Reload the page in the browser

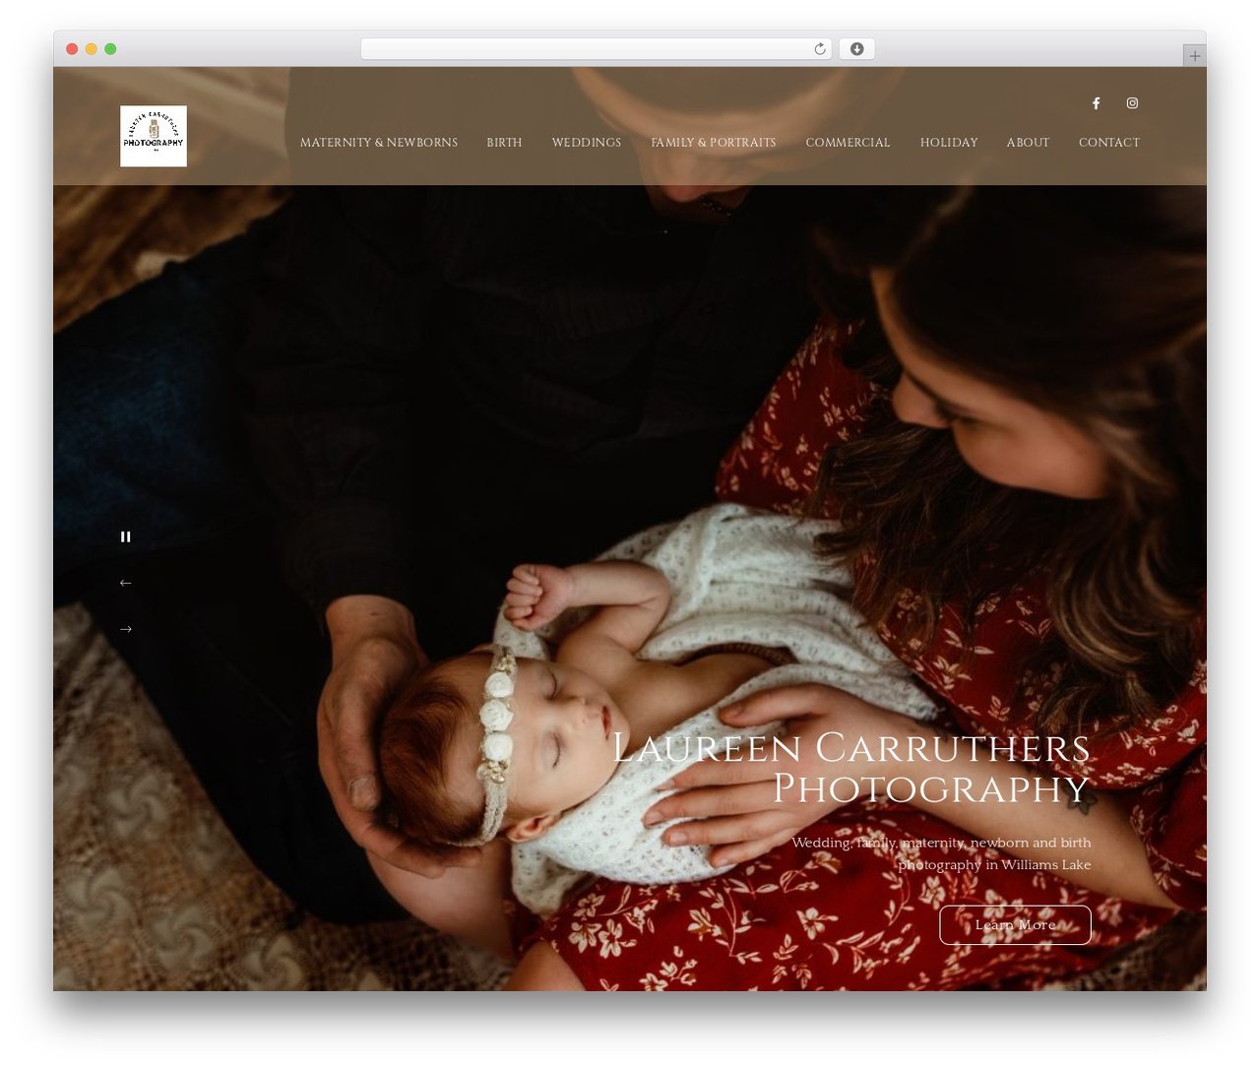point(819,49)
